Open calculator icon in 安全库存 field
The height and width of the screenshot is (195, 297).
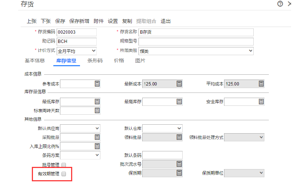click(261, 101)
